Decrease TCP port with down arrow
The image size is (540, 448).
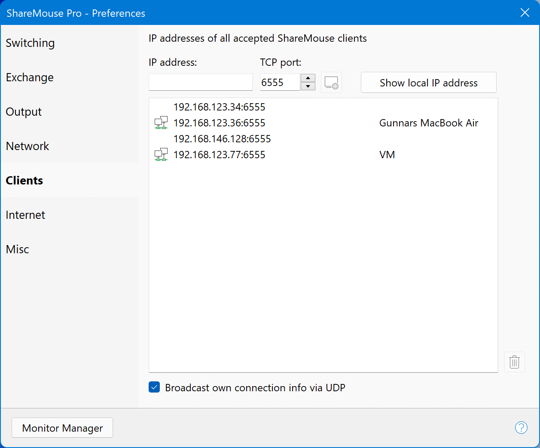pyautogui.click(x=308, y=86)
